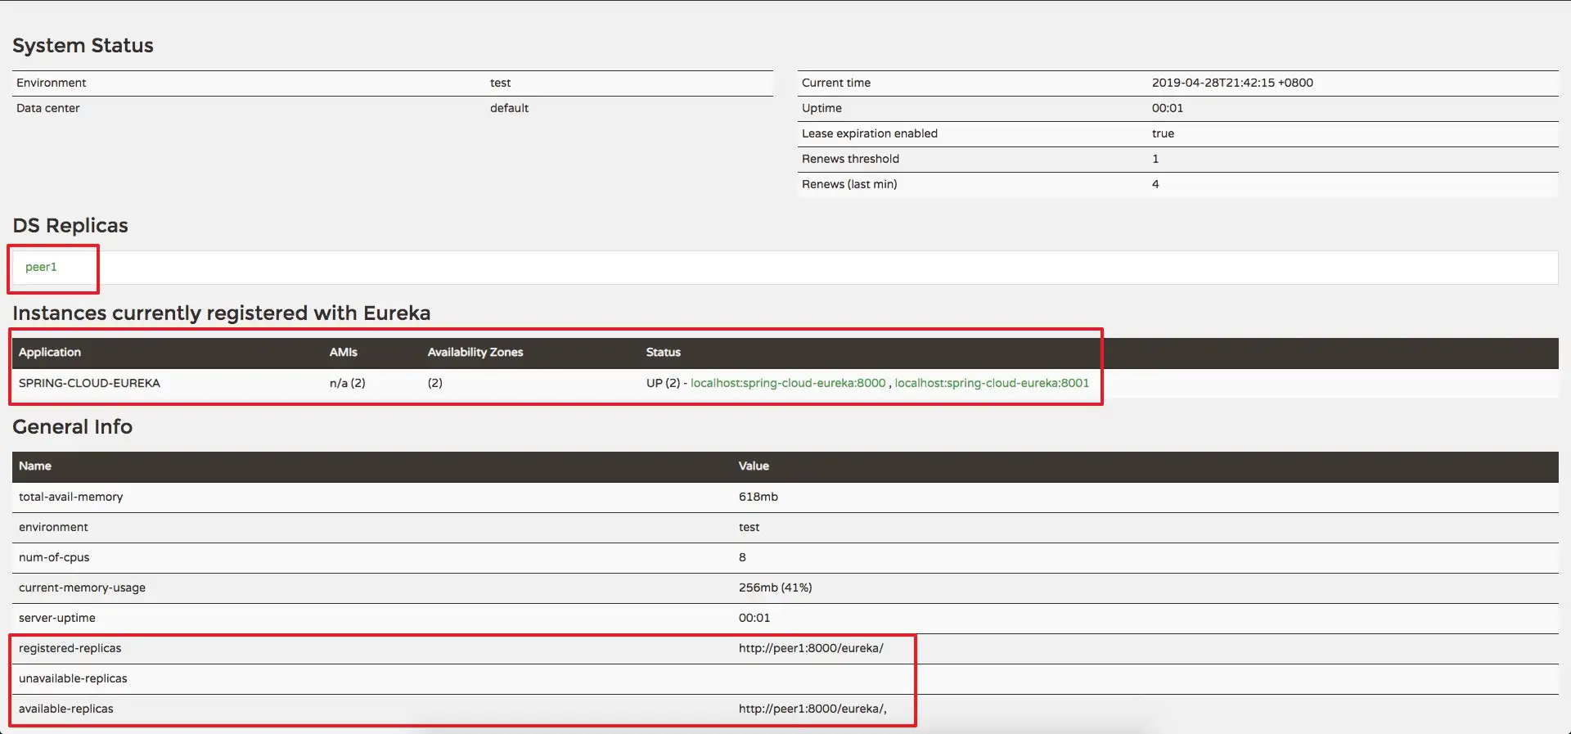The image size is (1571, 734).
Task: Click the Name column header in General Info
Action: [x=35, y=466]
